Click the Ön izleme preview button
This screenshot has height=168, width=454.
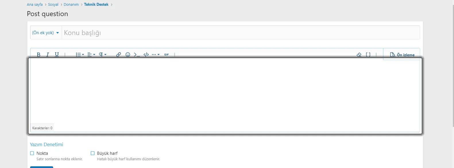[402, 55]
